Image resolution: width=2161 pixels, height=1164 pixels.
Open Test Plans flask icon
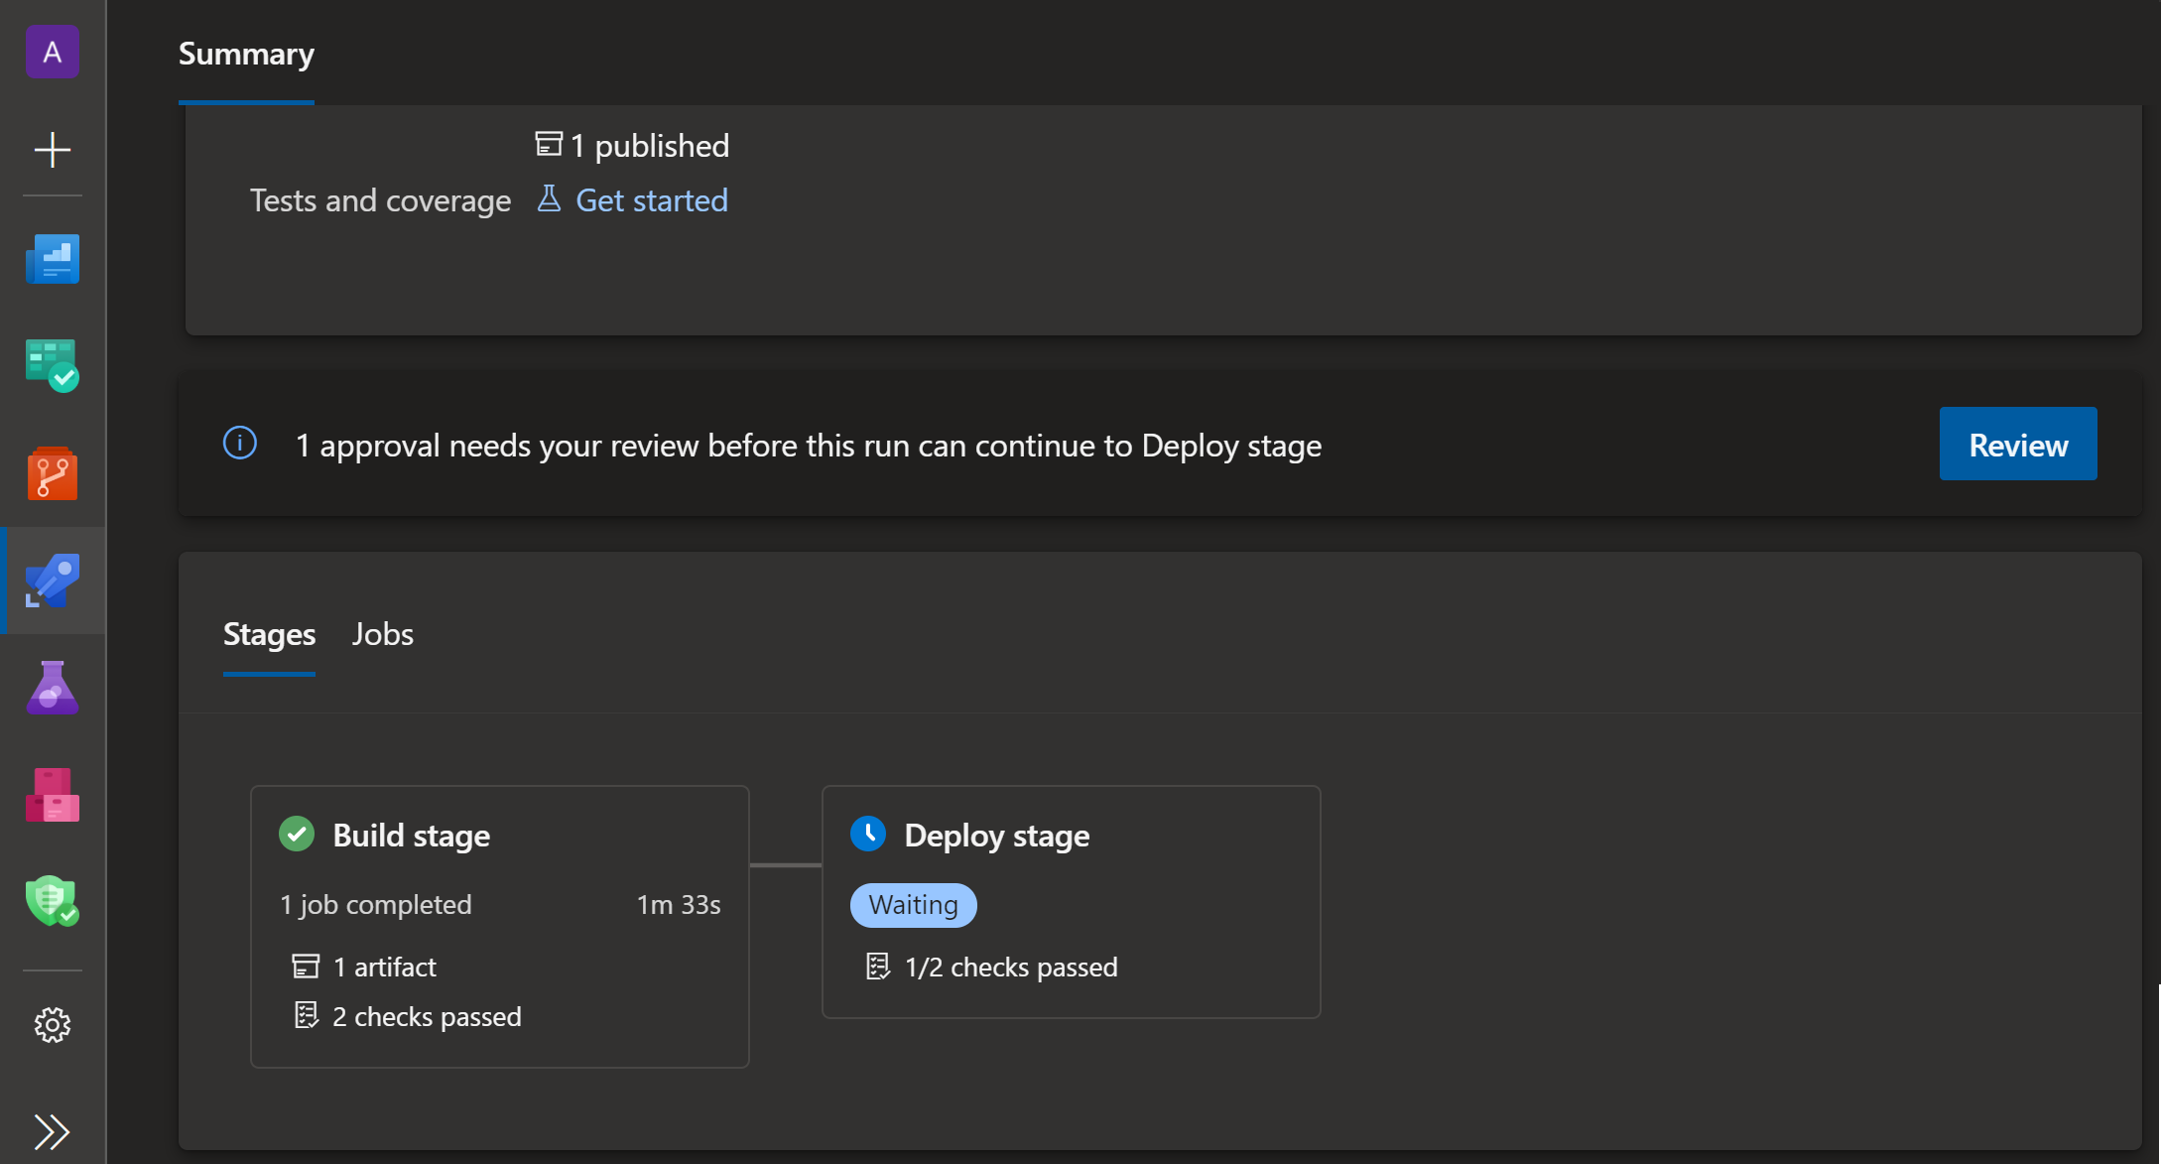52,688
